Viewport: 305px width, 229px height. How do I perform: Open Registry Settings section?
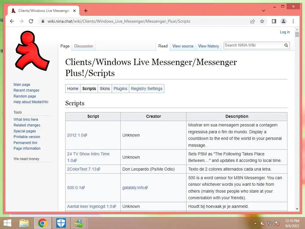pos(147,89)
